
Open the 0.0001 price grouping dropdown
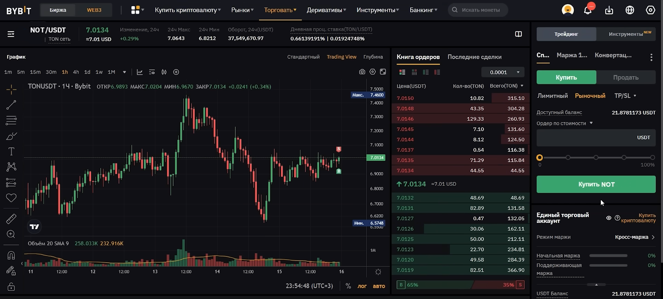tap(503, 72)
